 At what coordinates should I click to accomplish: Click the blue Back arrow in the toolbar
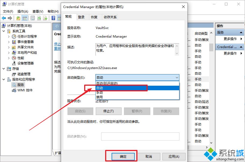click(4, 18)
